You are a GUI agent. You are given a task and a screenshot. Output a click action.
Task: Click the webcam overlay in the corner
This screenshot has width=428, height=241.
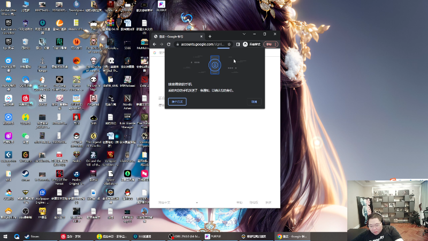point(387,210)
